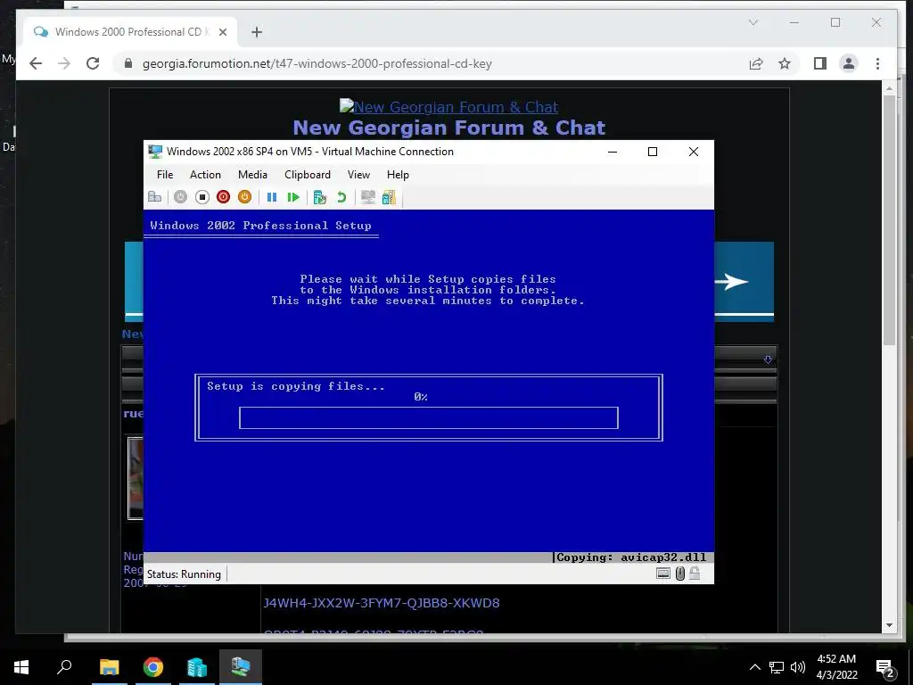Maximize the Virtual Machine Connection window
Viewport: 913px width, 685px height.
pyautogui.click(x=653, y=152)
